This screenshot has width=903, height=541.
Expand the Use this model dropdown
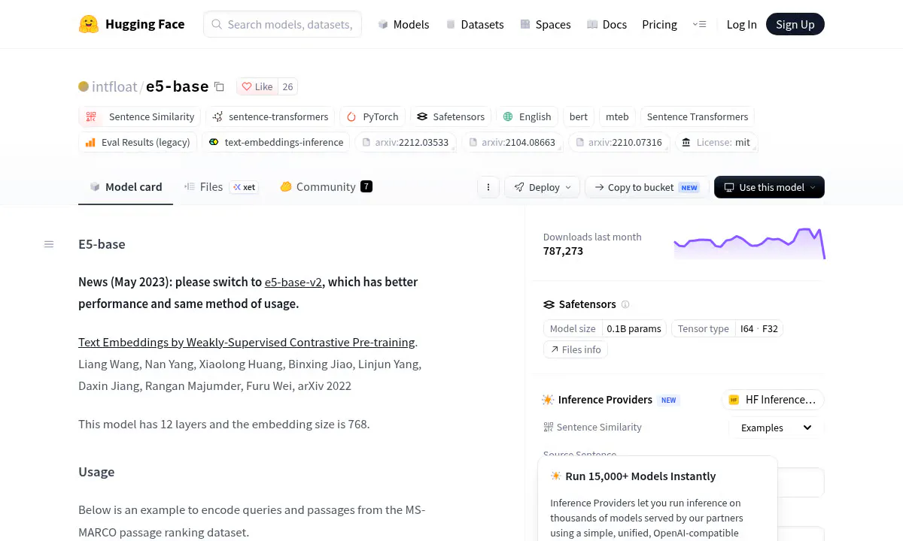coord(769,187)
